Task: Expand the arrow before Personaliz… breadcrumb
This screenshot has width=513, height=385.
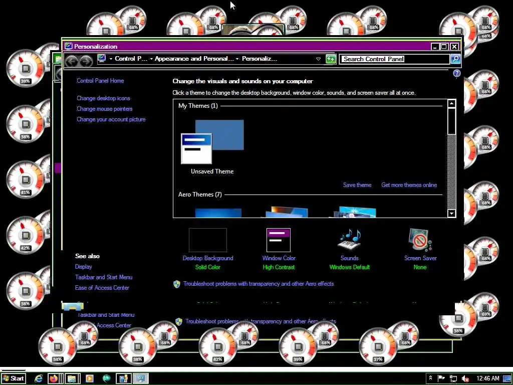Action: click(x=237, y=59)
